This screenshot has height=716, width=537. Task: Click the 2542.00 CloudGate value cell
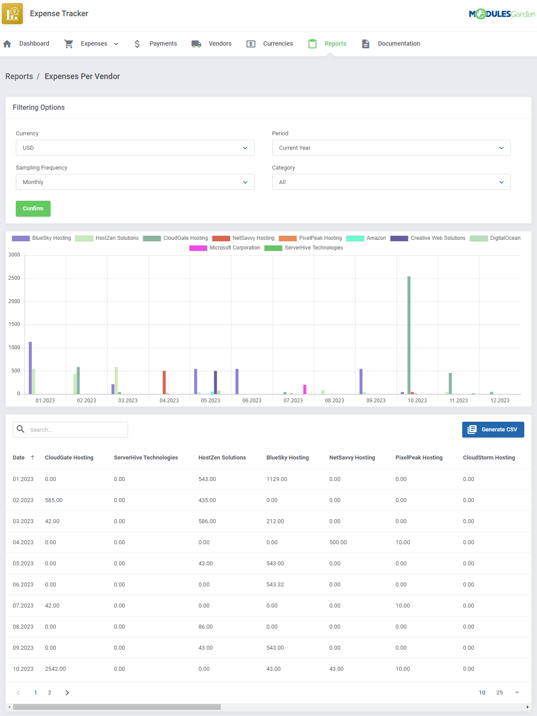point(55,669)
